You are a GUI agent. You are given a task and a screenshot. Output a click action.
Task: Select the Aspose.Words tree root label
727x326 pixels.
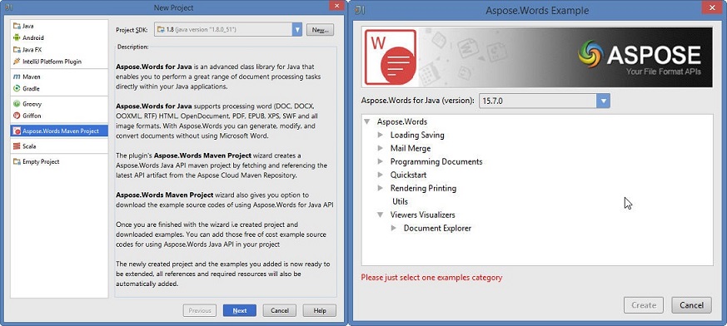coord(402,121)
